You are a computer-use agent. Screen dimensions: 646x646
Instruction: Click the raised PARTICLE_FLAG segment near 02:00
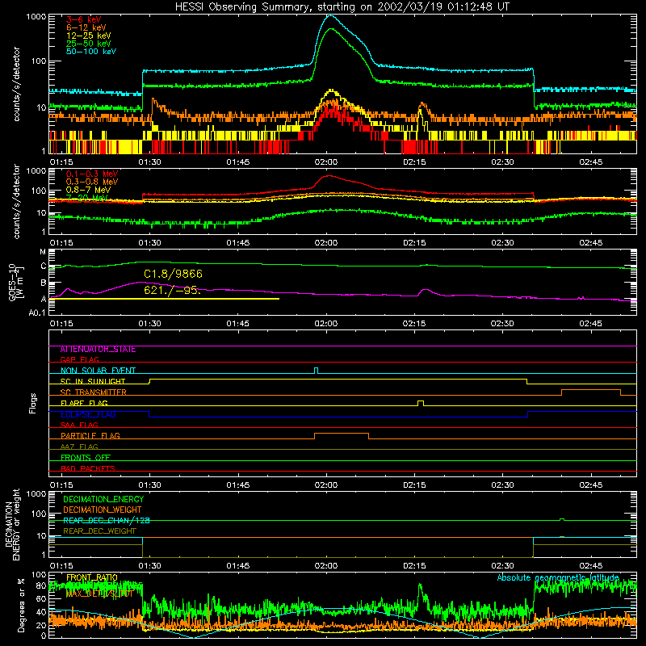[x=342, y=435]
